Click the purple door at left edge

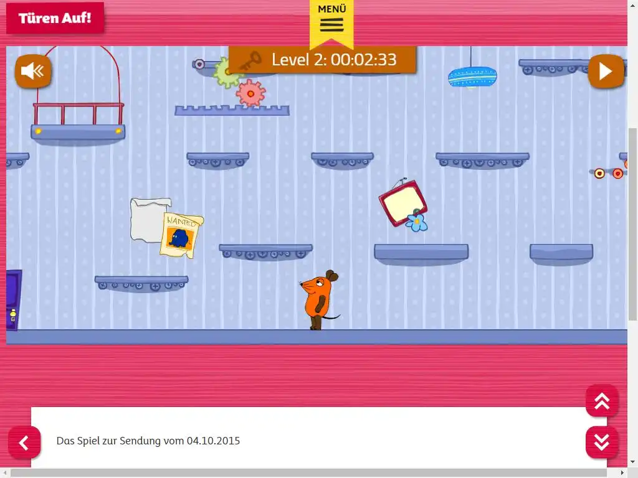14,300
